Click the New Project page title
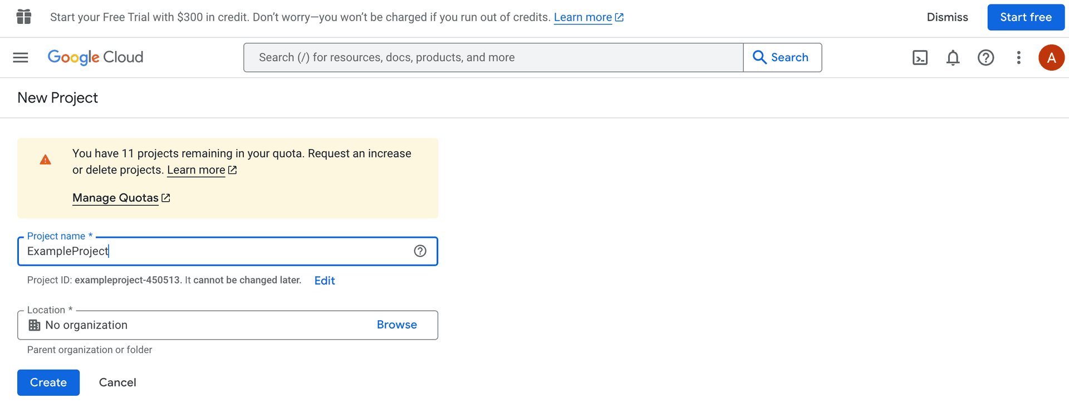This screenshot has height=418, width=1069. (x=58, y=98)
